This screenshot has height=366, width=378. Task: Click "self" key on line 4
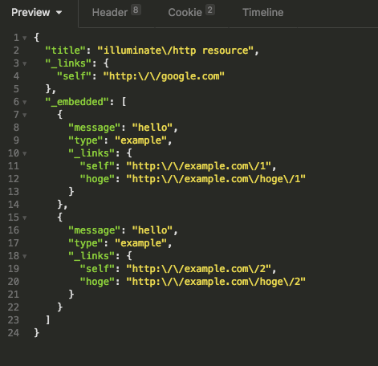pyautogui.click(x=74, y=76)
